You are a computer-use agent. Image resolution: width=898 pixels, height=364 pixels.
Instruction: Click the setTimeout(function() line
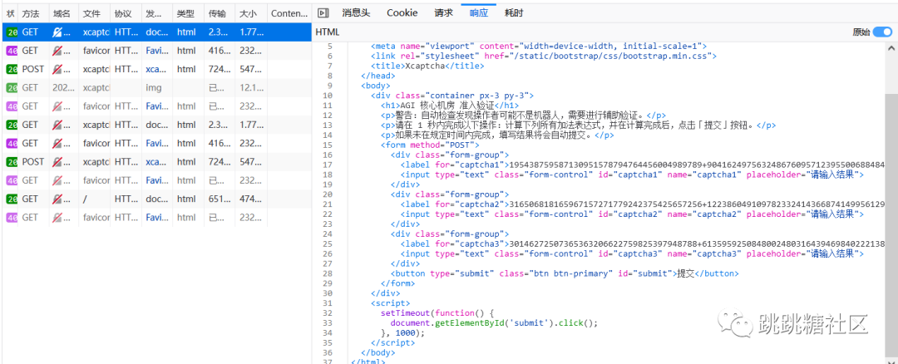(x=437, y=313)
